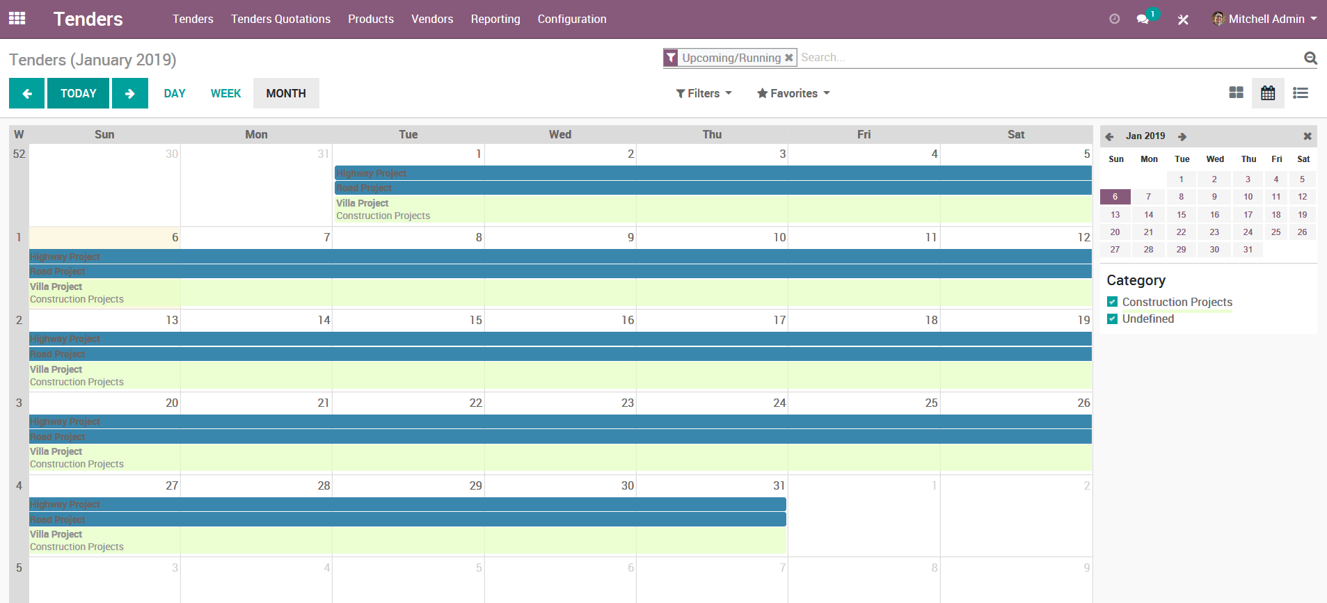Image resolution: width=1327 pixels, height=603 pixels.
Task: Open the activities clock icon
Action: (x=1114, y=19)
